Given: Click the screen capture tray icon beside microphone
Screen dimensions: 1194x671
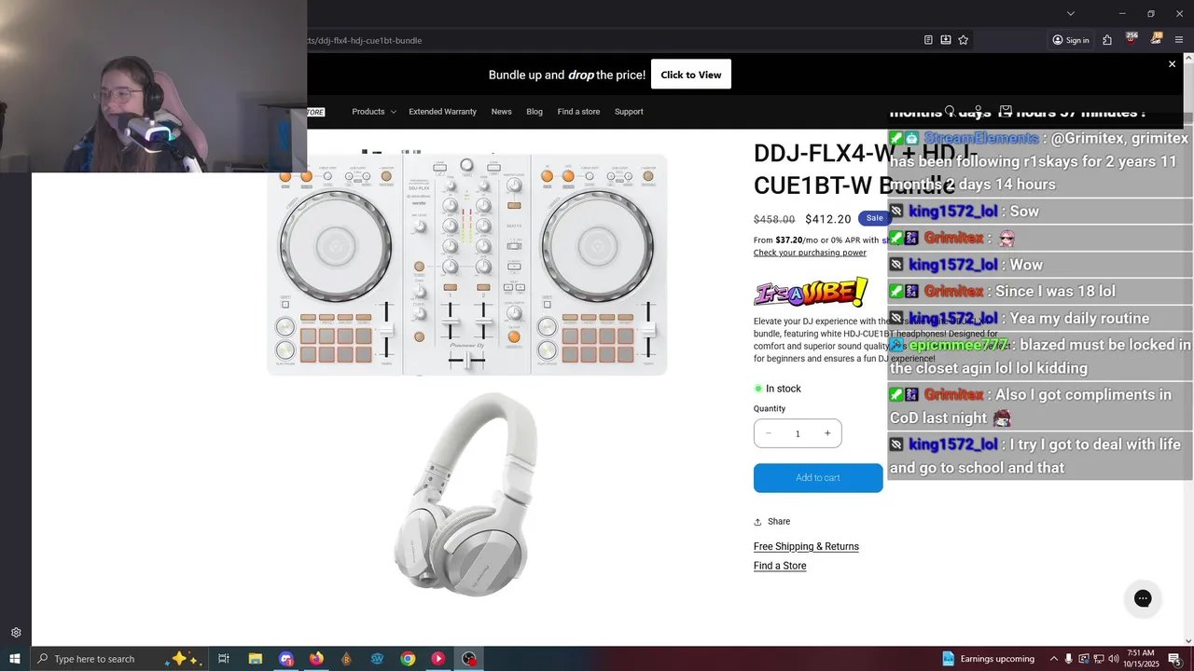Looking at the screenshot, I should pyautogui.click(x=1084, y=659).
